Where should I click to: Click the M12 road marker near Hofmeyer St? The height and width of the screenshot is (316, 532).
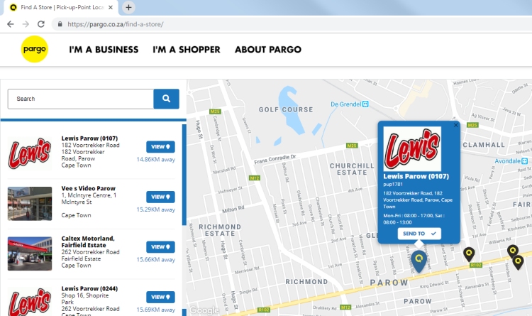[255, 178]
